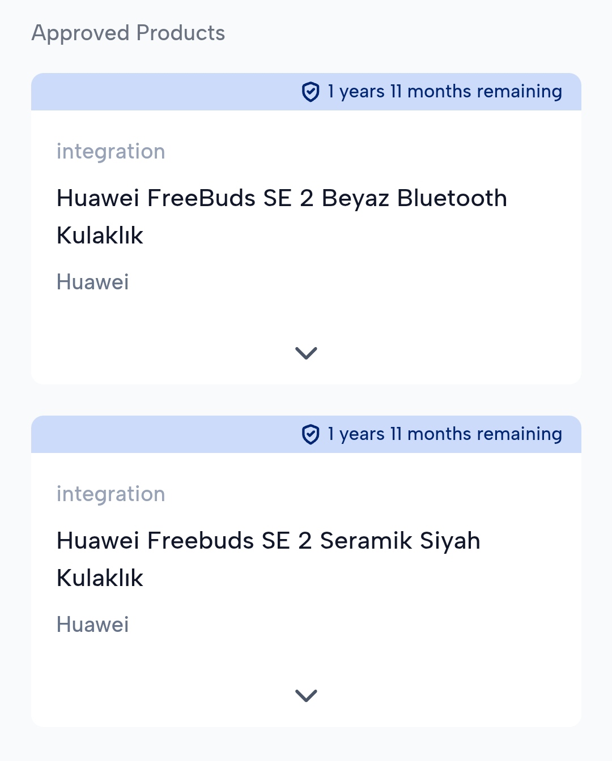The height and width of the screenshot is (761, 612).
Task: Click the Huawei brand name under Beyaz Bluetooth Kulaklık
Action: (x=92, y=282)
